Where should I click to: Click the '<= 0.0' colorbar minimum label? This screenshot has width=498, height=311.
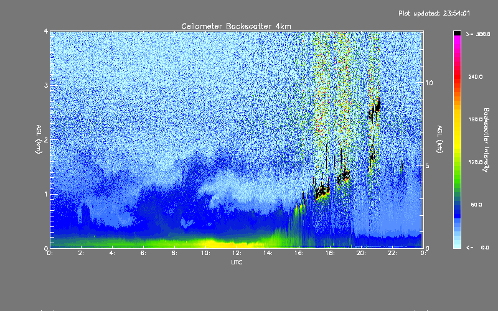[x=477, y=247]
